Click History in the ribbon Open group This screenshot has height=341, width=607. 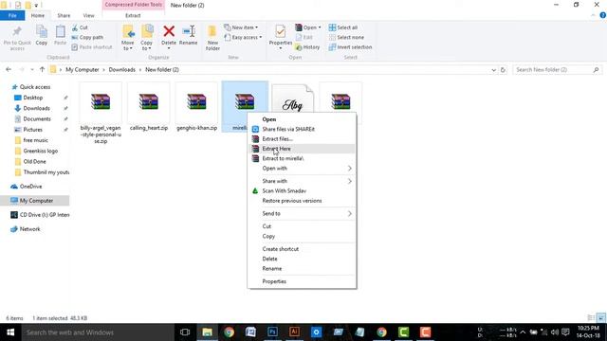coord(307,47)
